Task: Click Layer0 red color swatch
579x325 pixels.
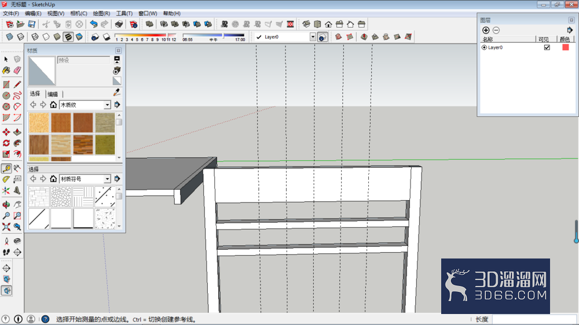Action: 565,47
